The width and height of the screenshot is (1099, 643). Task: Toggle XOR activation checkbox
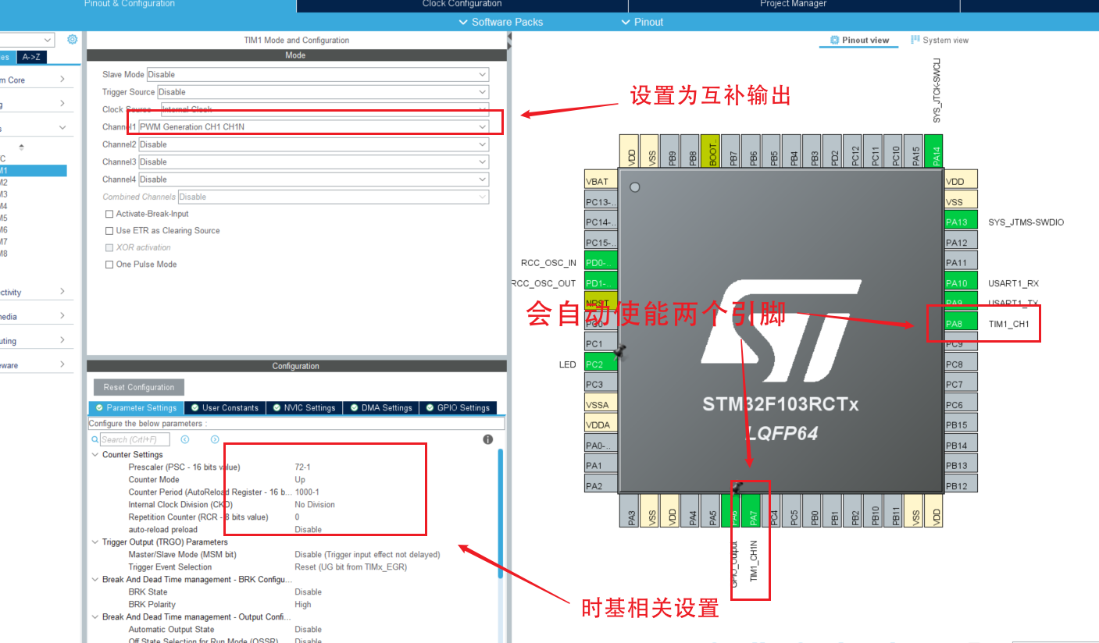[x=109, y=247]
